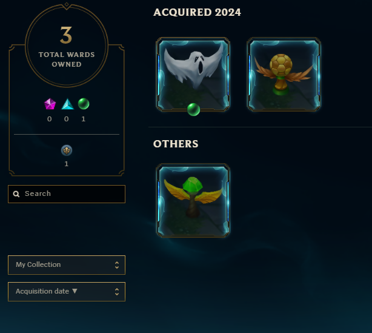Click the Total Wards Owned counter circle
This screenshot has width=372, height=333.
pyautogui.click(x=67, y=45)
